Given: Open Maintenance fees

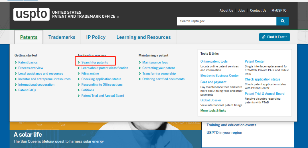Looking at the screenshot, I should (x=155, y=62).
